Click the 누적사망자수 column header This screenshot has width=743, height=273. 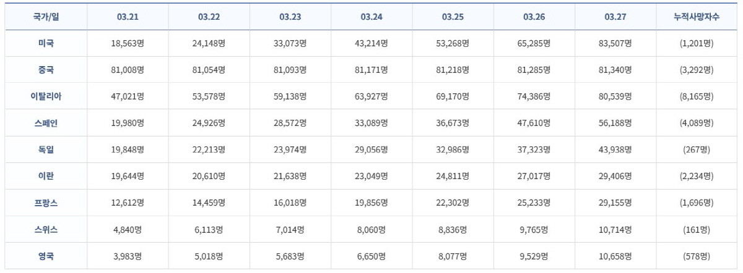[x=697, y=16]
